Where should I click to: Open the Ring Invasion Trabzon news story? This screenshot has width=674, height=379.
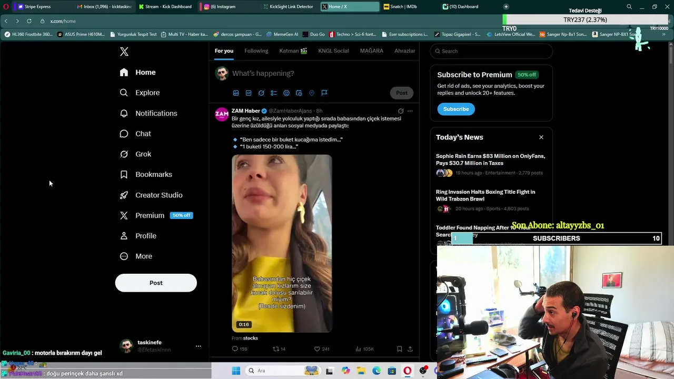click(485, 195)
